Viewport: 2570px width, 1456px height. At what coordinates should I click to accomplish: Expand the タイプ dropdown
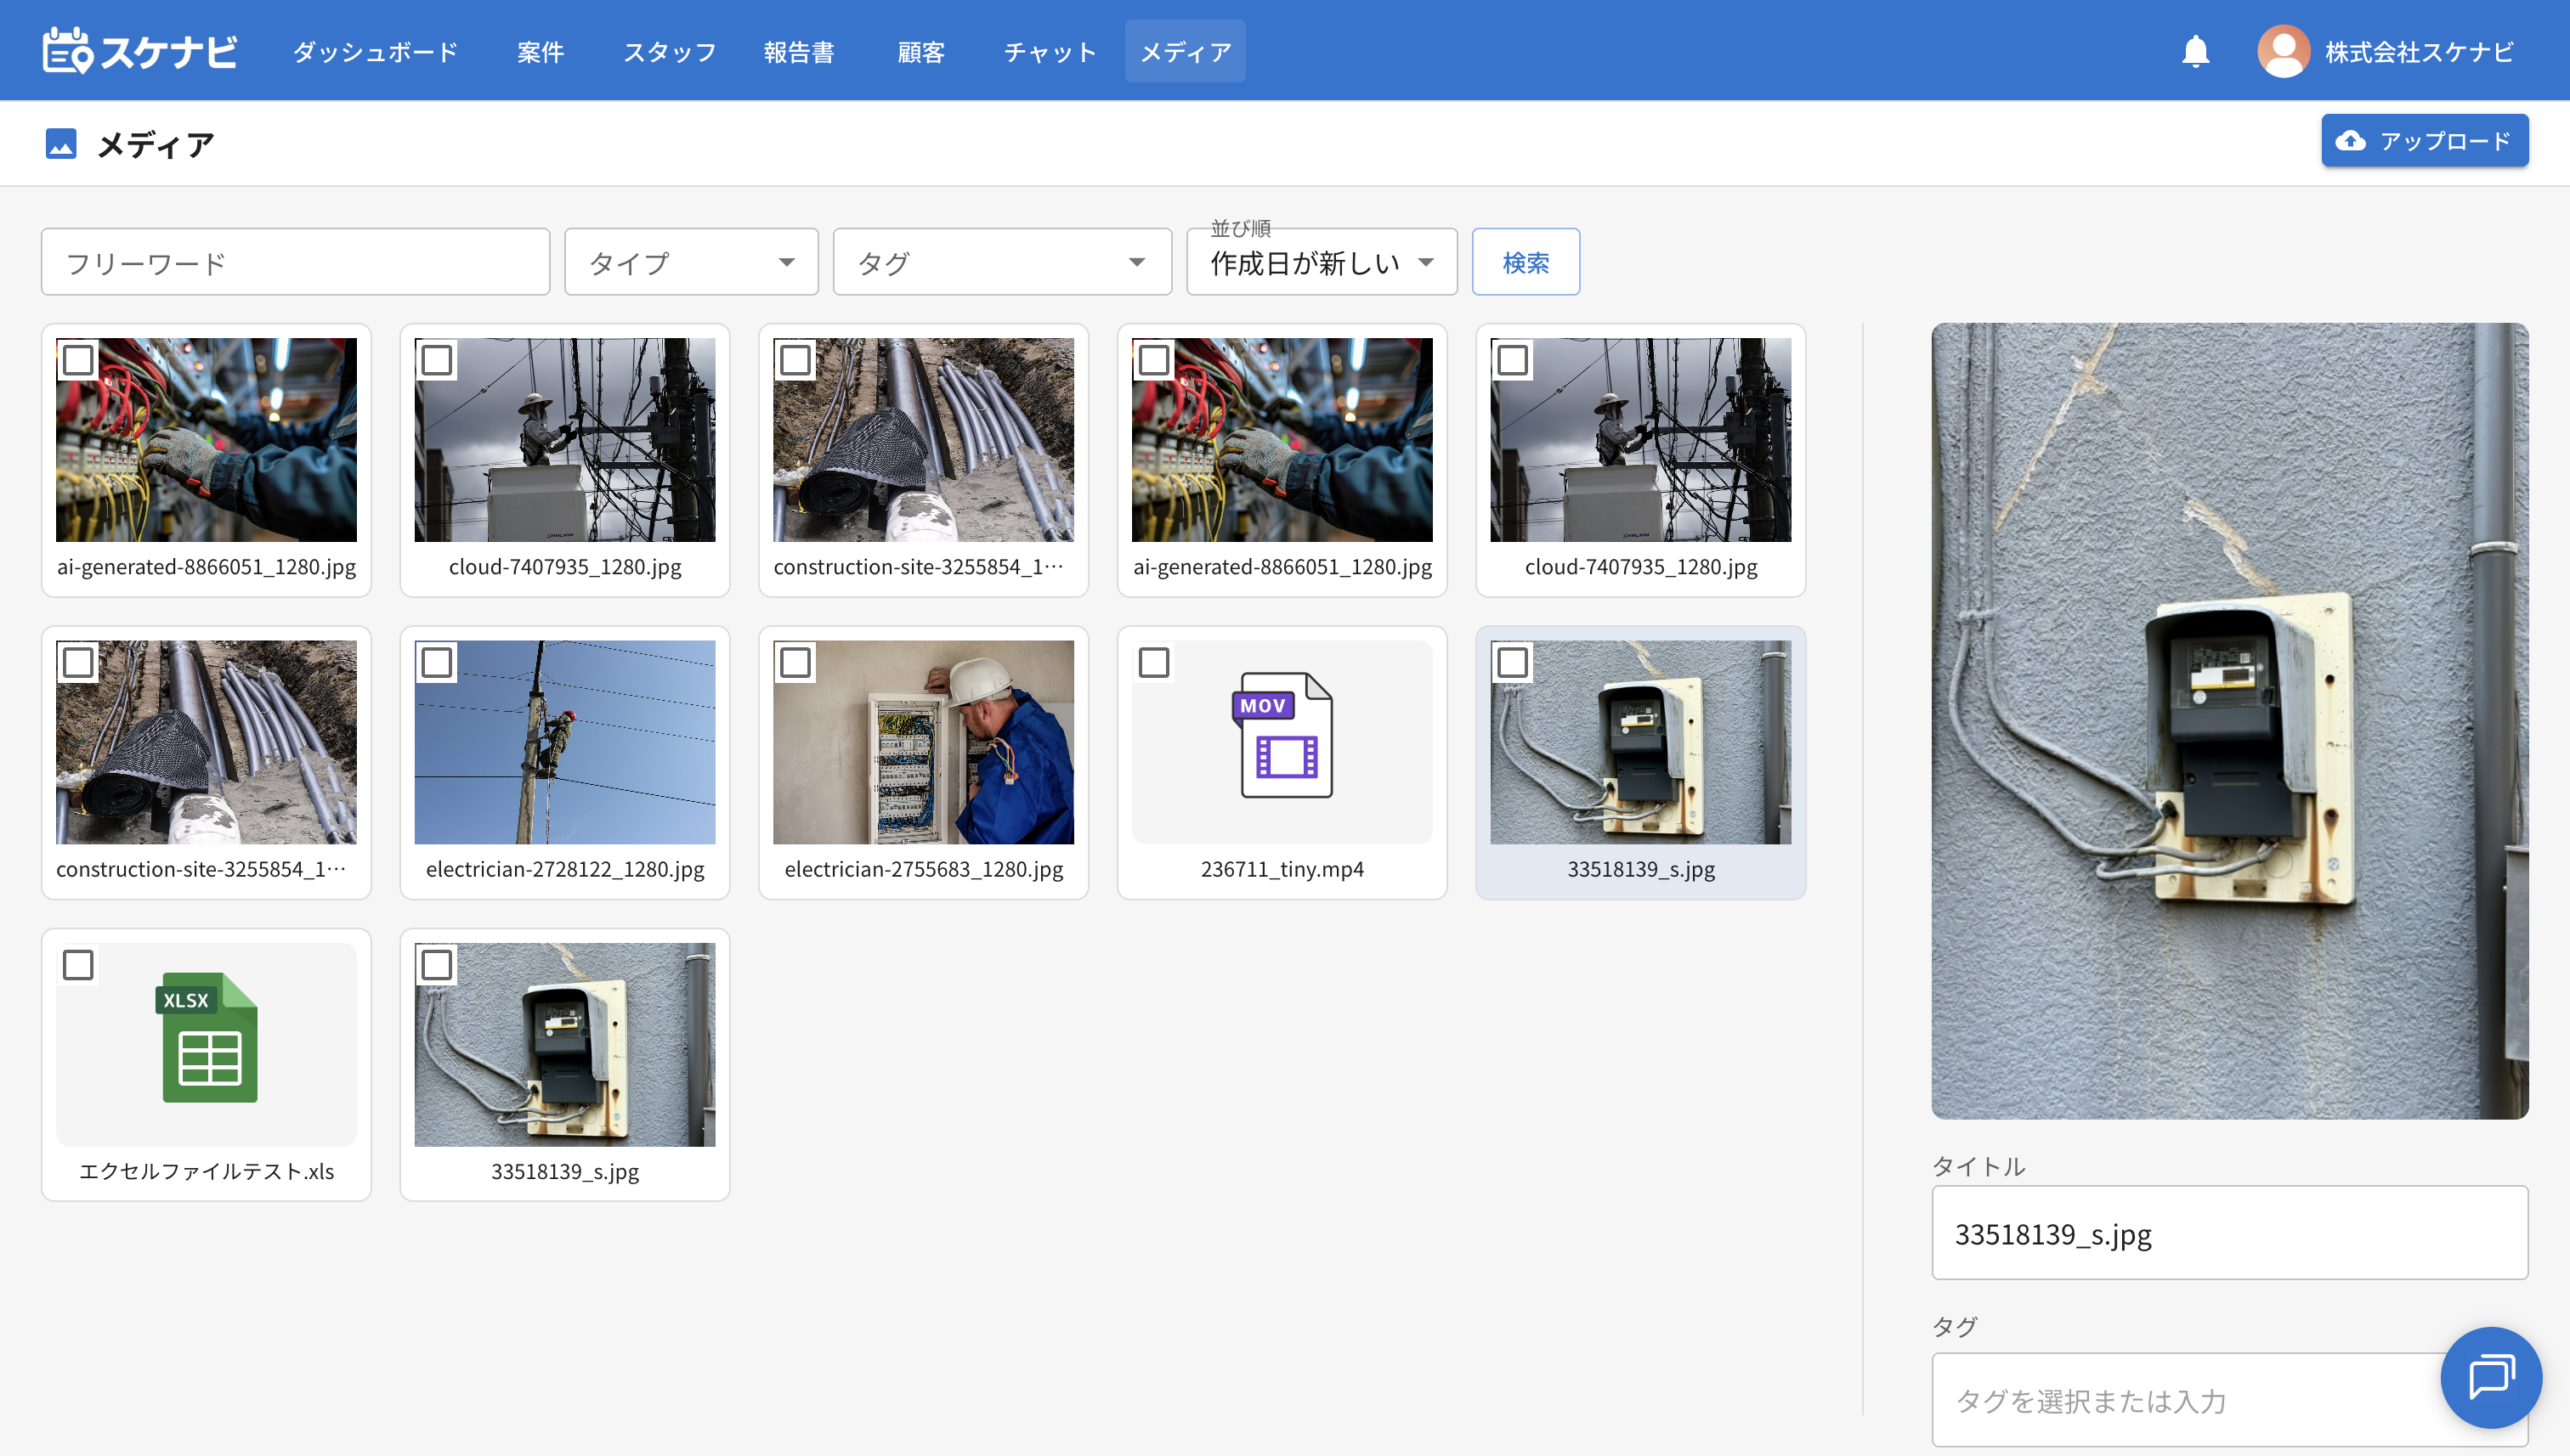[x=691, y=262]
